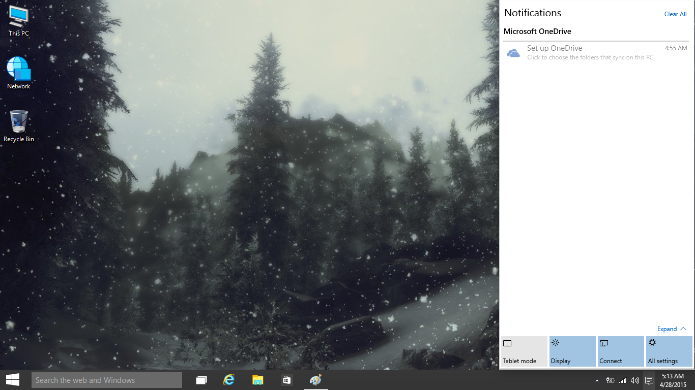The height and width of the screenshot is (390, 695).
Task: Open the Set up OneDrive notification
Action: [x=596, y=52]
